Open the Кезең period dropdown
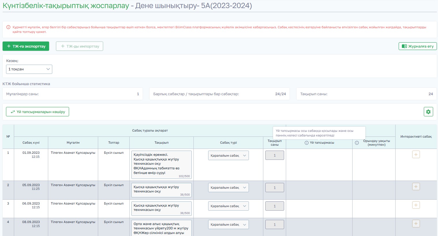This screenshot has height=236, width=438. point(29,69)
